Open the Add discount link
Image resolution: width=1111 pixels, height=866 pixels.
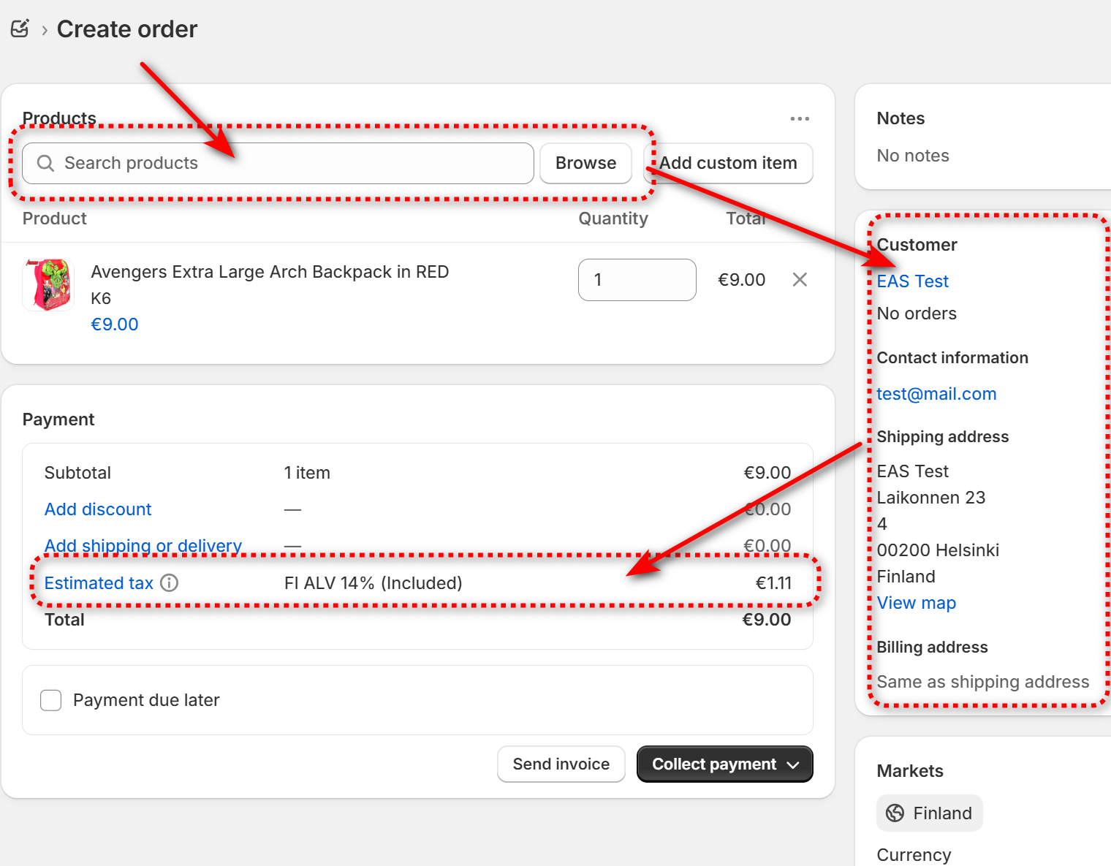[98, 509]
